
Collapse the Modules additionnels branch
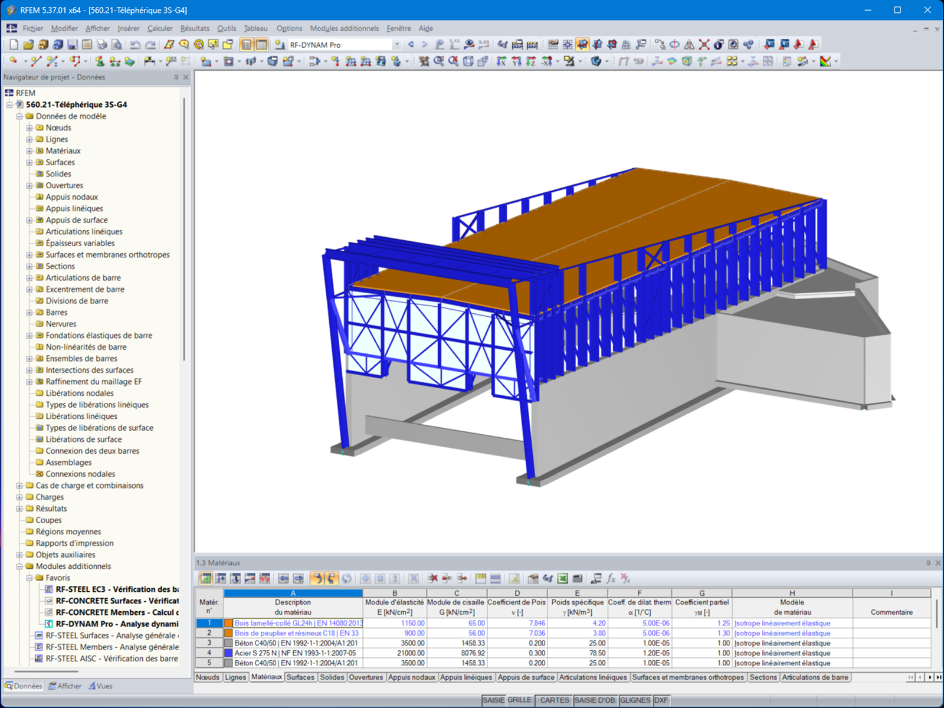click(x=19, y=566)
